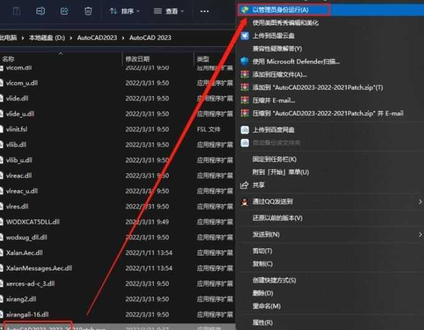Image resolution: width=424 pixels, height=330 pixels.
Task: Select file vlreac.dll
Action: 19,175
